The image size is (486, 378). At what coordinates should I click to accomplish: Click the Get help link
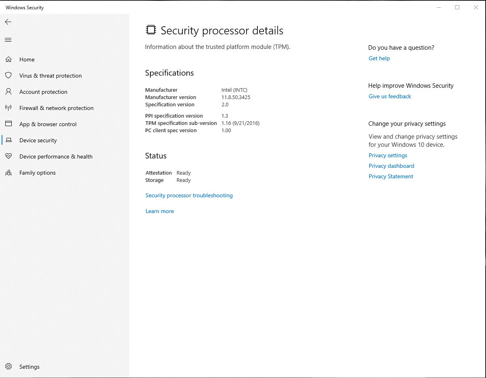pyautogui.click(x=379, y=58)
